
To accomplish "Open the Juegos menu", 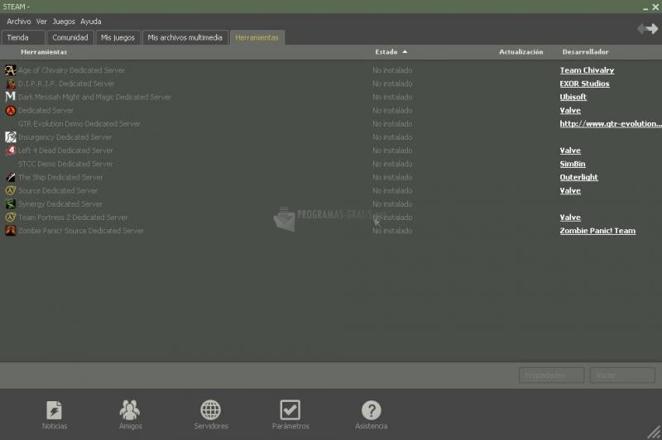I will pyautogui.click(x=64, y=22).
